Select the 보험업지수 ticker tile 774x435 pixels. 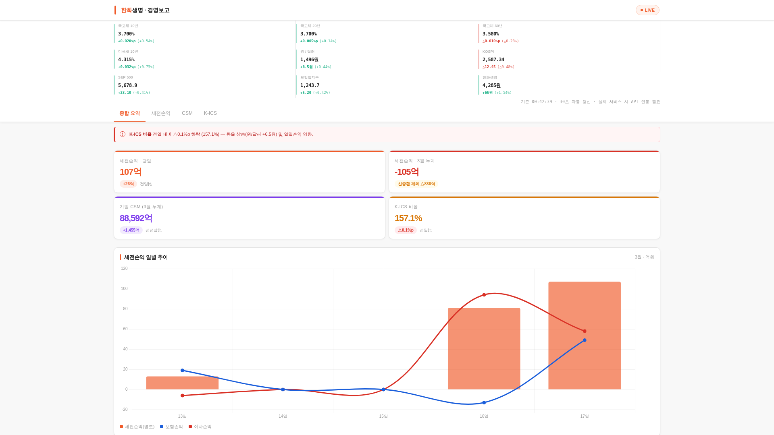tap(387, 85)
